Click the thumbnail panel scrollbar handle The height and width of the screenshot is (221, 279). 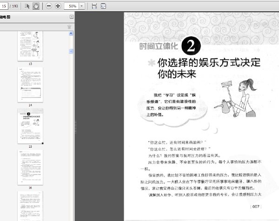[71, 52]
